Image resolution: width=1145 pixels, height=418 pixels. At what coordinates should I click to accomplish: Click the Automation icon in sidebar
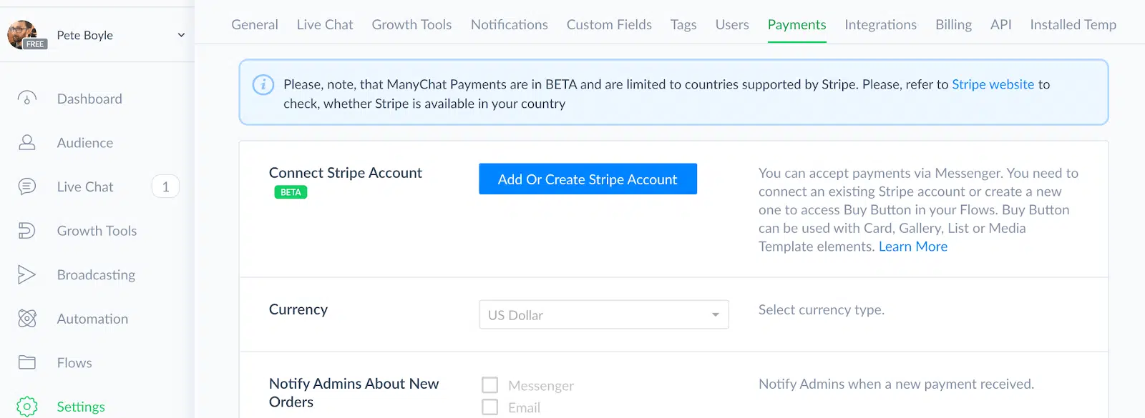(x=27, y=319)
